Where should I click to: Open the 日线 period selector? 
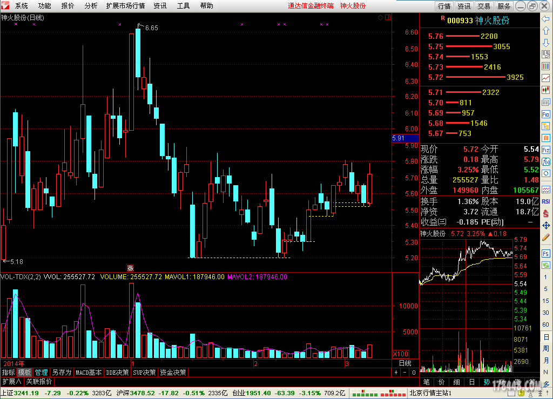tap(405, 363)
